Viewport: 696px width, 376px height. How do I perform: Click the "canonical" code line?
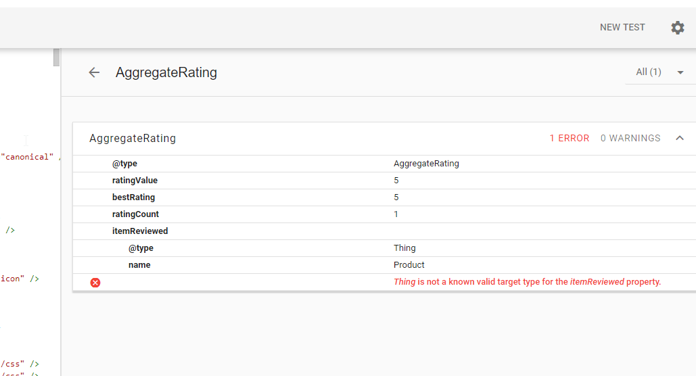point(27,157)
